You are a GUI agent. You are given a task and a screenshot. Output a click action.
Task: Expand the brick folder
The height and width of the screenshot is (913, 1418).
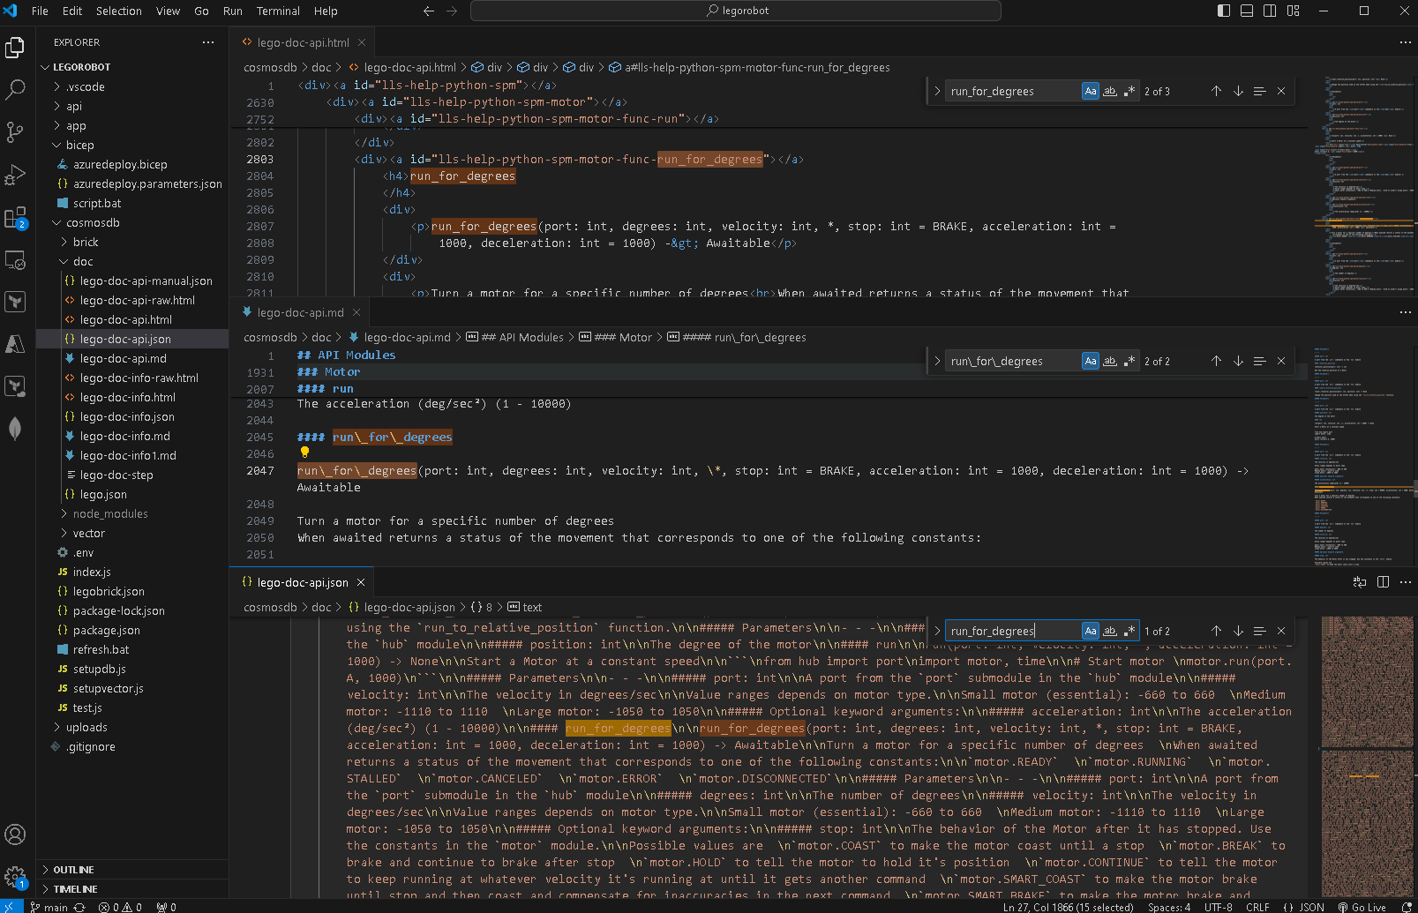point(132,242)
